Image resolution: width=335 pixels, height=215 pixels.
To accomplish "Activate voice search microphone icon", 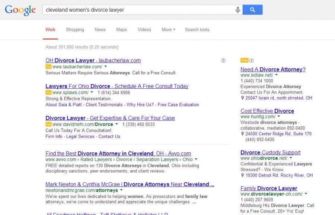I will [x=237, y=10].
